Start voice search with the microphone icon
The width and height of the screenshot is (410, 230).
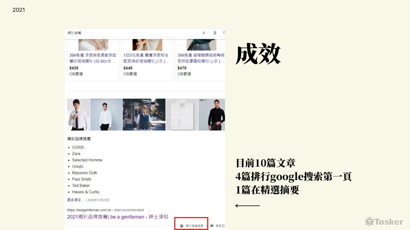pos(215,33)
